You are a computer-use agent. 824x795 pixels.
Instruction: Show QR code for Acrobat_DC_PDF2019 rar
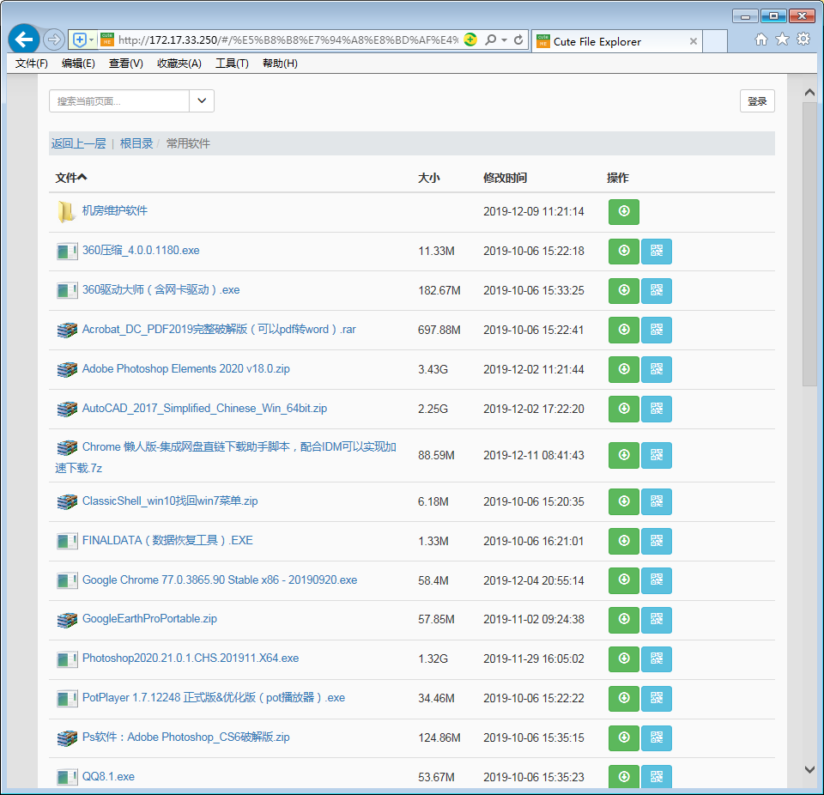(x=657, y=330)
